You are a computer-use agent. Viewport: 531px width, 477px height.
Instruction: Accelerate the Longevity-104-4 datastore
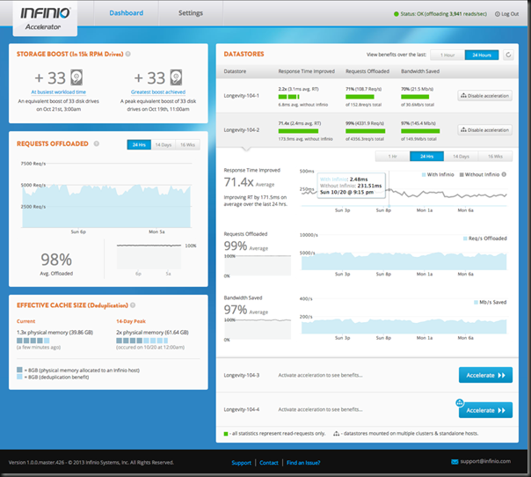(485, 410)
